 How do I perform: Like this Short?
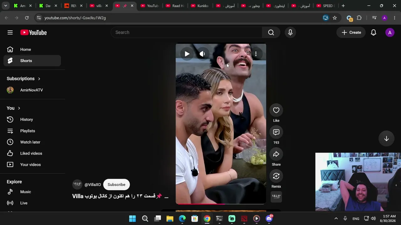click(x=276, y=110)
